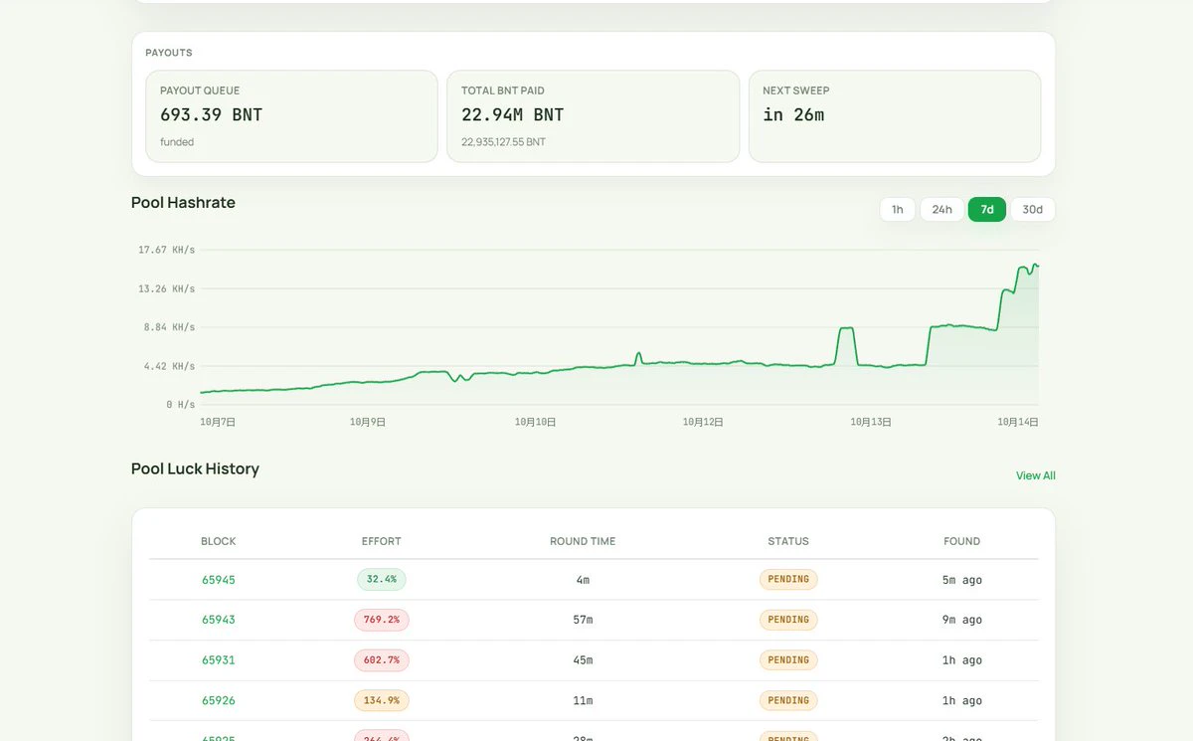Viewport: 1193px width, 741px height.
Task: Click the "funded" label under Payout Queue
Action: (177, 142)
